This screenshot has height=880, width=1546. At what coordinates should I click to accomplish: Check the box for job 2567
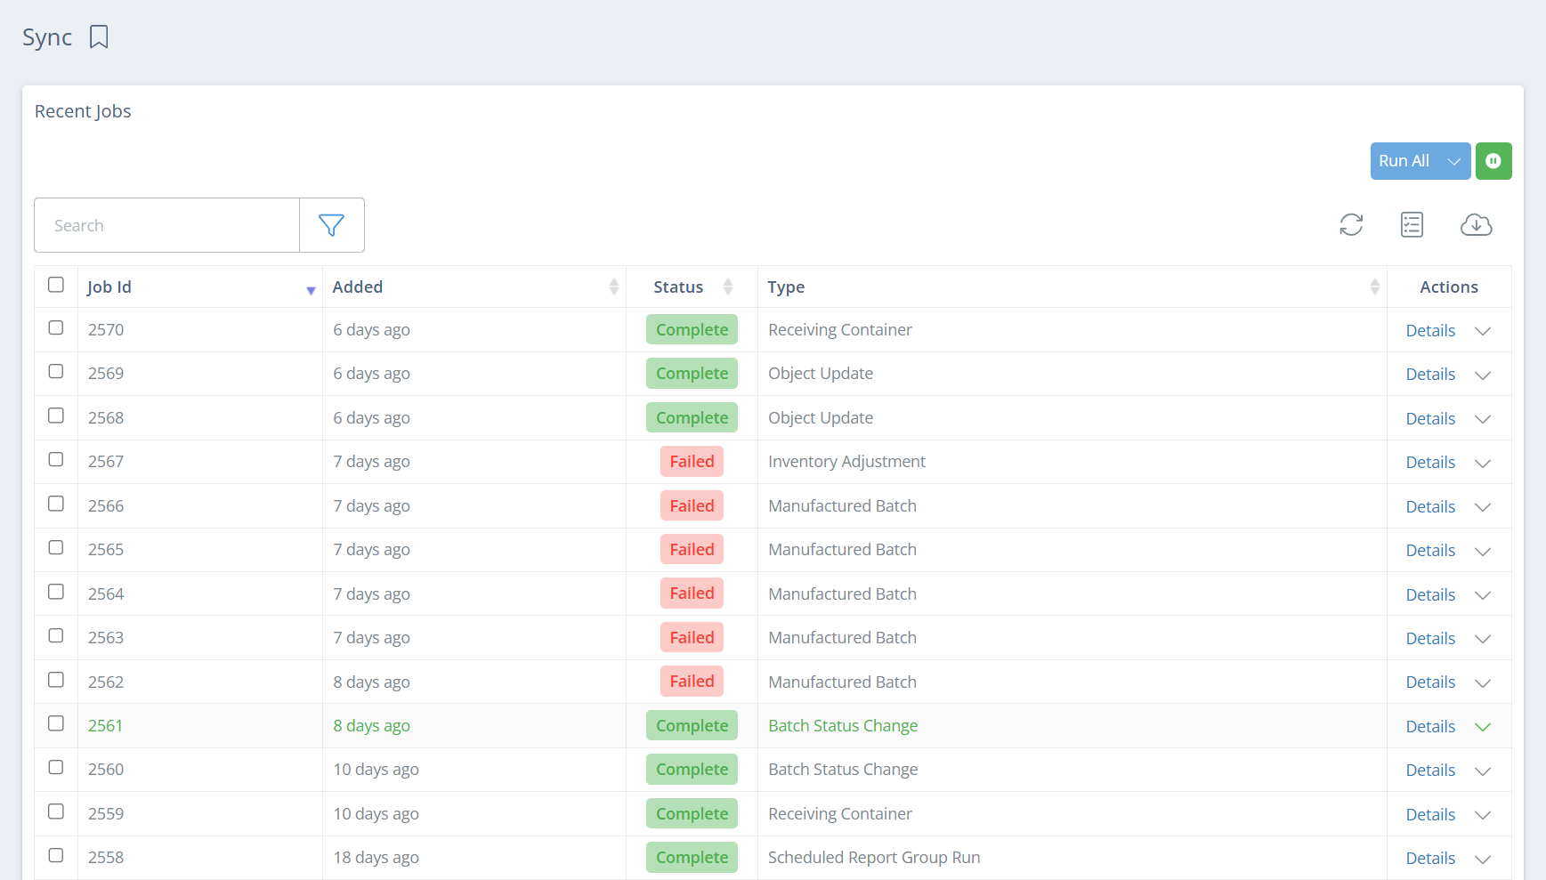pos(56,459)
